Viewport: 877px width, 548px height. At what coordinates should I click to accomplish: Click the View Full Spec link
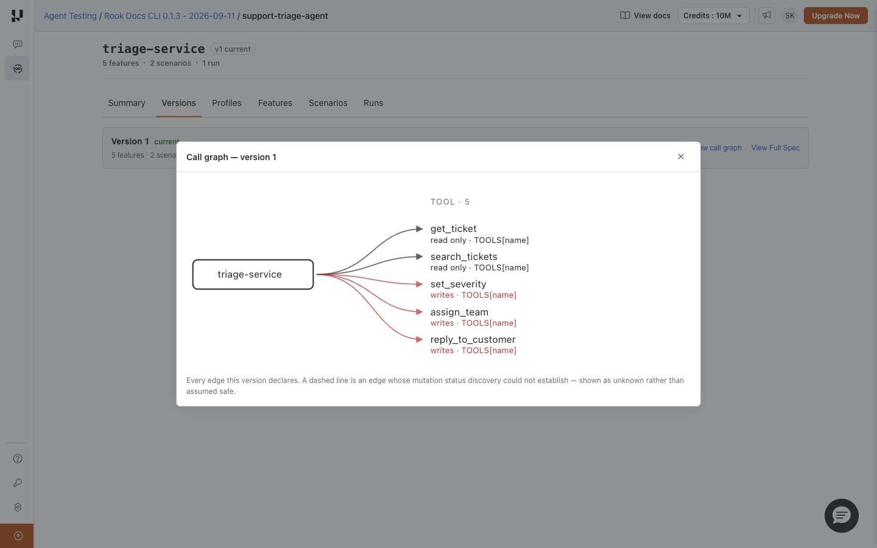(775, 148)
